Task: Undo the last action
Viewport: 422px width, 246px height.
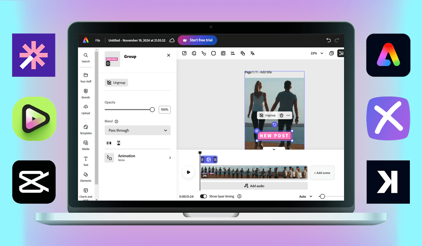Action: (x=329, y=40)
